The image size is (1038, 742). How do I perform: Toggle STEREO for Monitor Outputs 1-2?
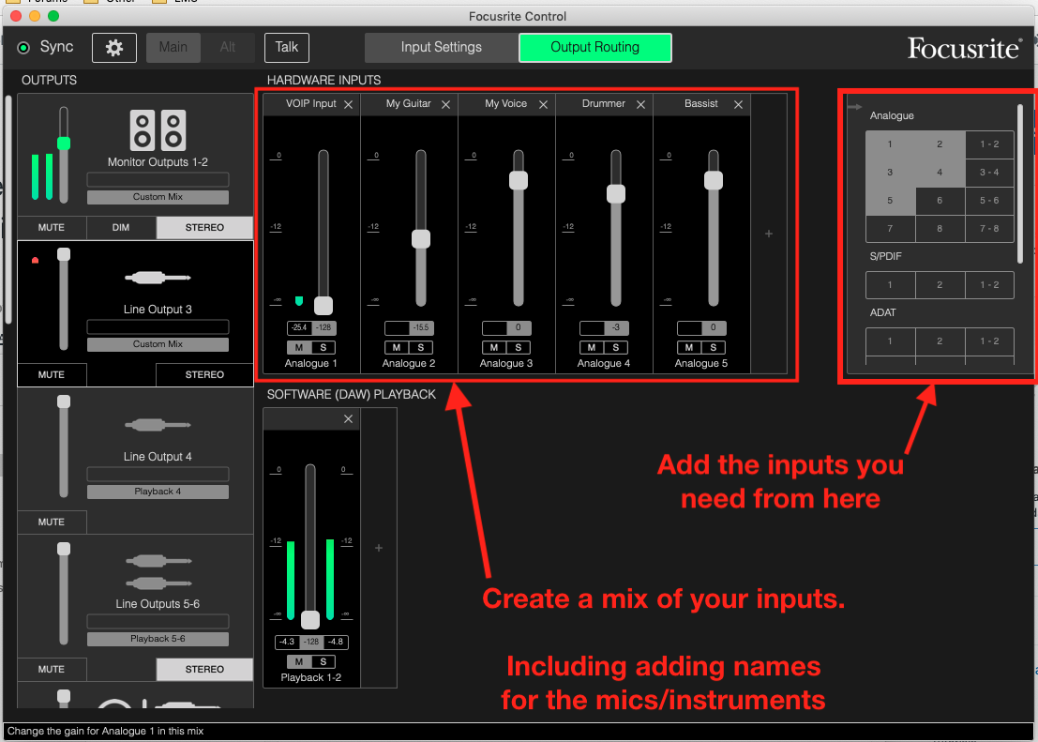coord(204,227)
